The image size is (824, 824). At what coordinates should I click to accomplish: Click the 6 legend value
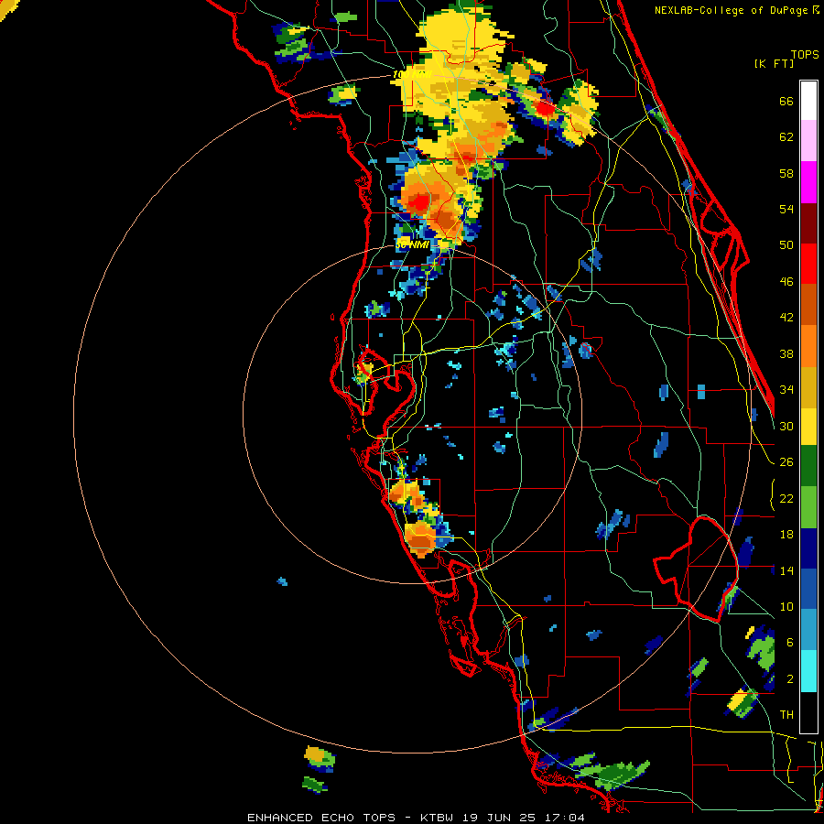(790, 643)
